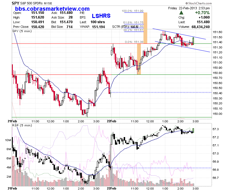This screenshot has height=191, width=227.
Task: Click the +0.70% percent change value
Action: click(x=202, y=13)
